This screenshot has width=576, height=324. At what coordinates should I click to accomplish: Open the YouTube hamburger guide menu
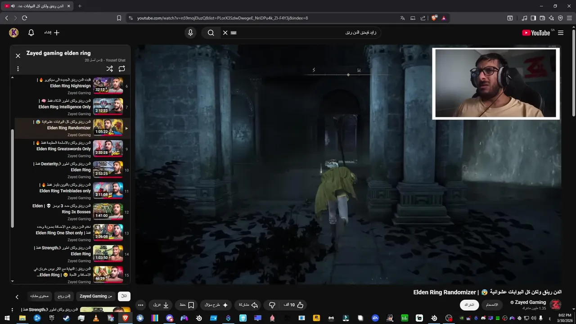561,32
